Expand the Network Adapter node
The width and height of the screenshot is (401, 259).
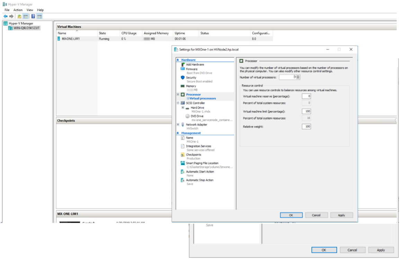[x=178, y=124]
